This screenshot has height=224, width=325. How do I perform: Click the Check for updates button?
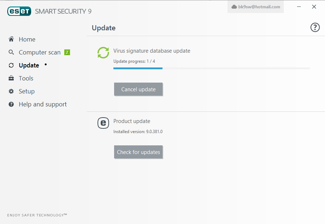pyautogui.click(x=138, y=152)
